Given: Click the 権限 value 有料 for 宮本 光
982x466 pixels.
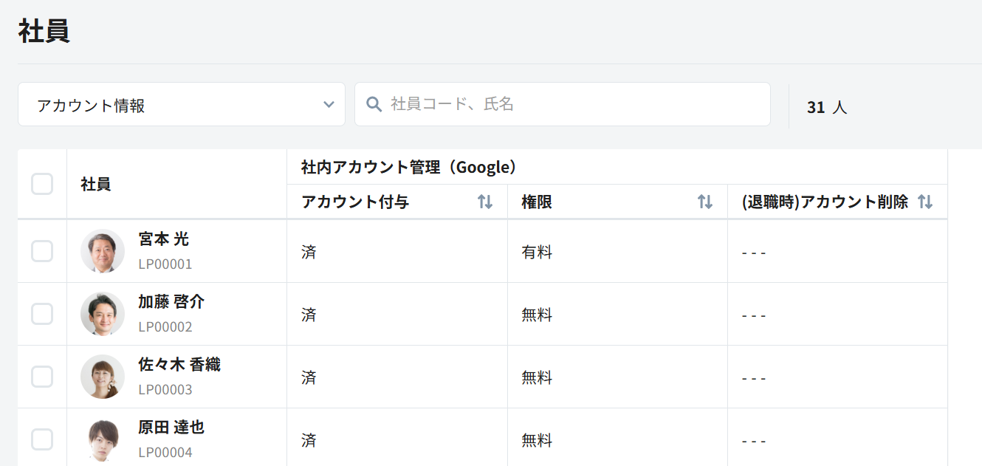Looking at the screenshot, I should click(537, 253).
